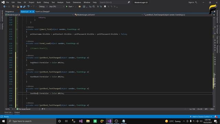Open the Extensions menu
The width and height of the screenshot is (220, 124).
[x=77, y=2]
